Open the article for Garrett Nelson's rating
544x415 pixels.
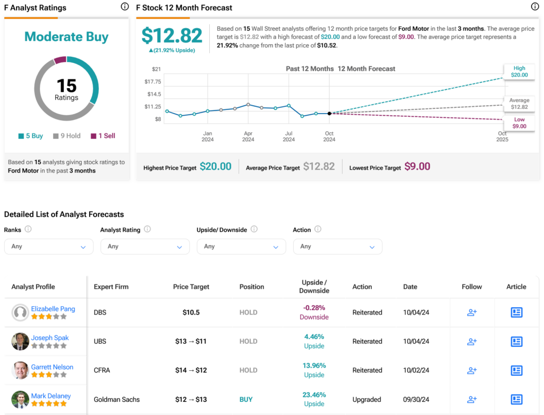pos(516,370)
